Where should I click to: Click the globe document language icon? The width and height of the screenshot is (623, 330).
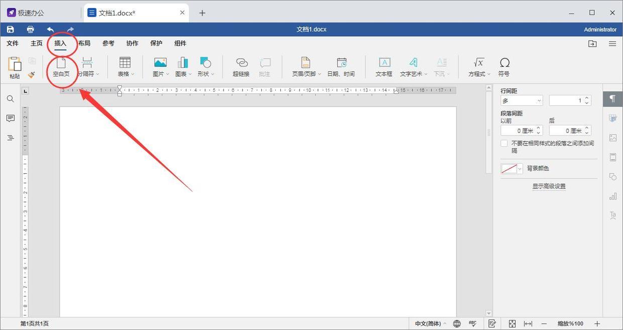tap(457, 323)
